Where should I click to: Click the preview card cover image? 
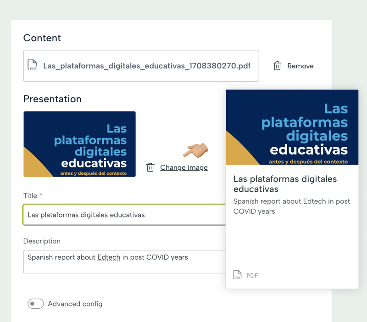[x=292, y=127]
